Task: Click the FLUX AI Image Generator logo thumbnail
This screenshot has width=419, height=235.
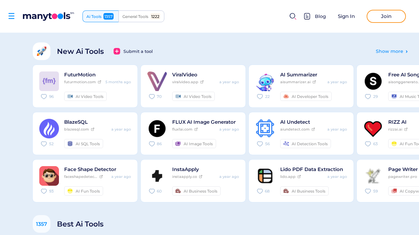Action: click(x=157, y=129)
